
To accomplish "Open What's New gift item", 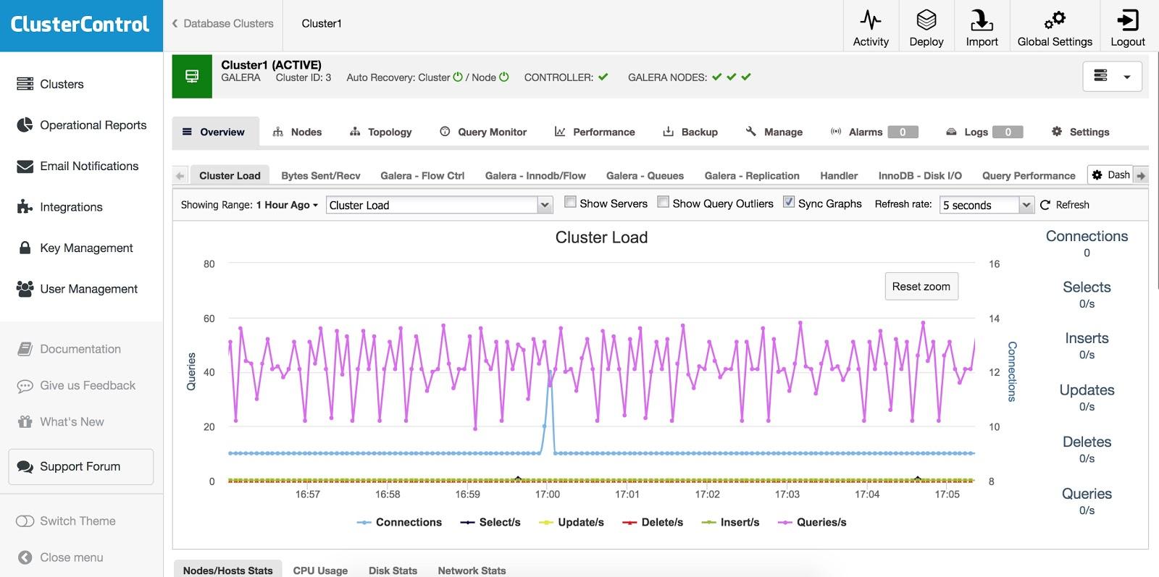I will 61,422.
